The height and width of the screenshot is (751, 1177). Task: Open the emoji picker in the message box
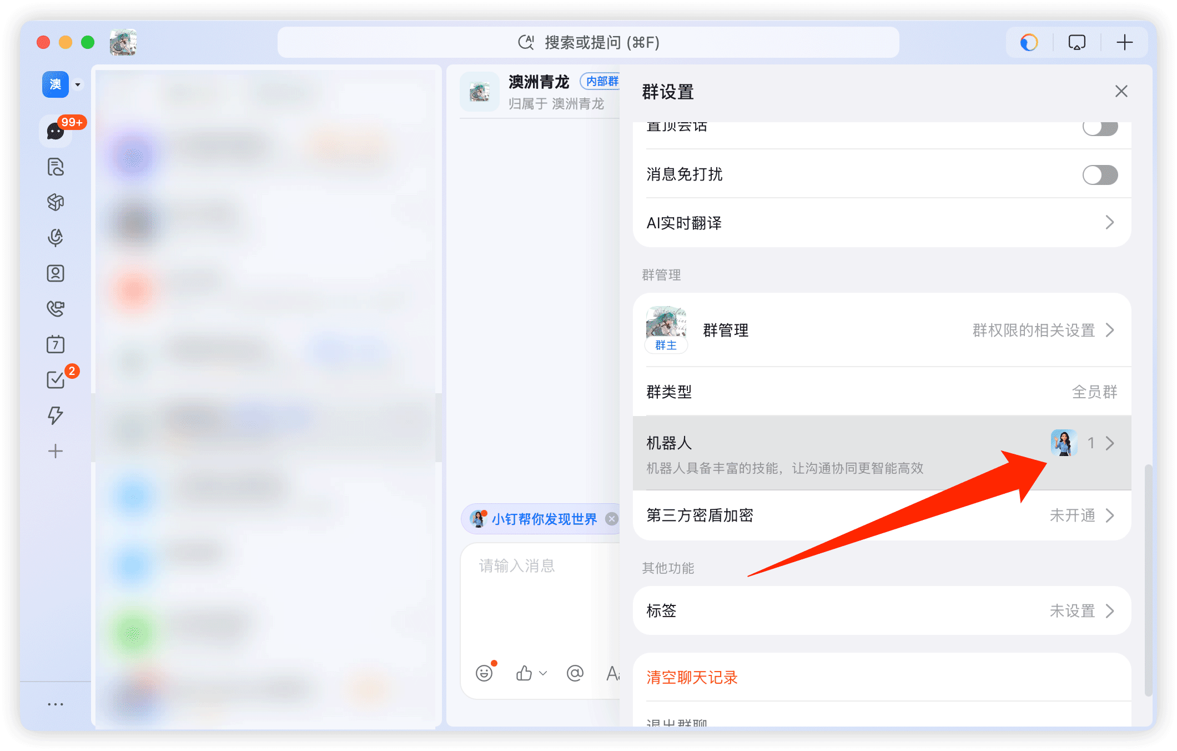pos(484,673)
